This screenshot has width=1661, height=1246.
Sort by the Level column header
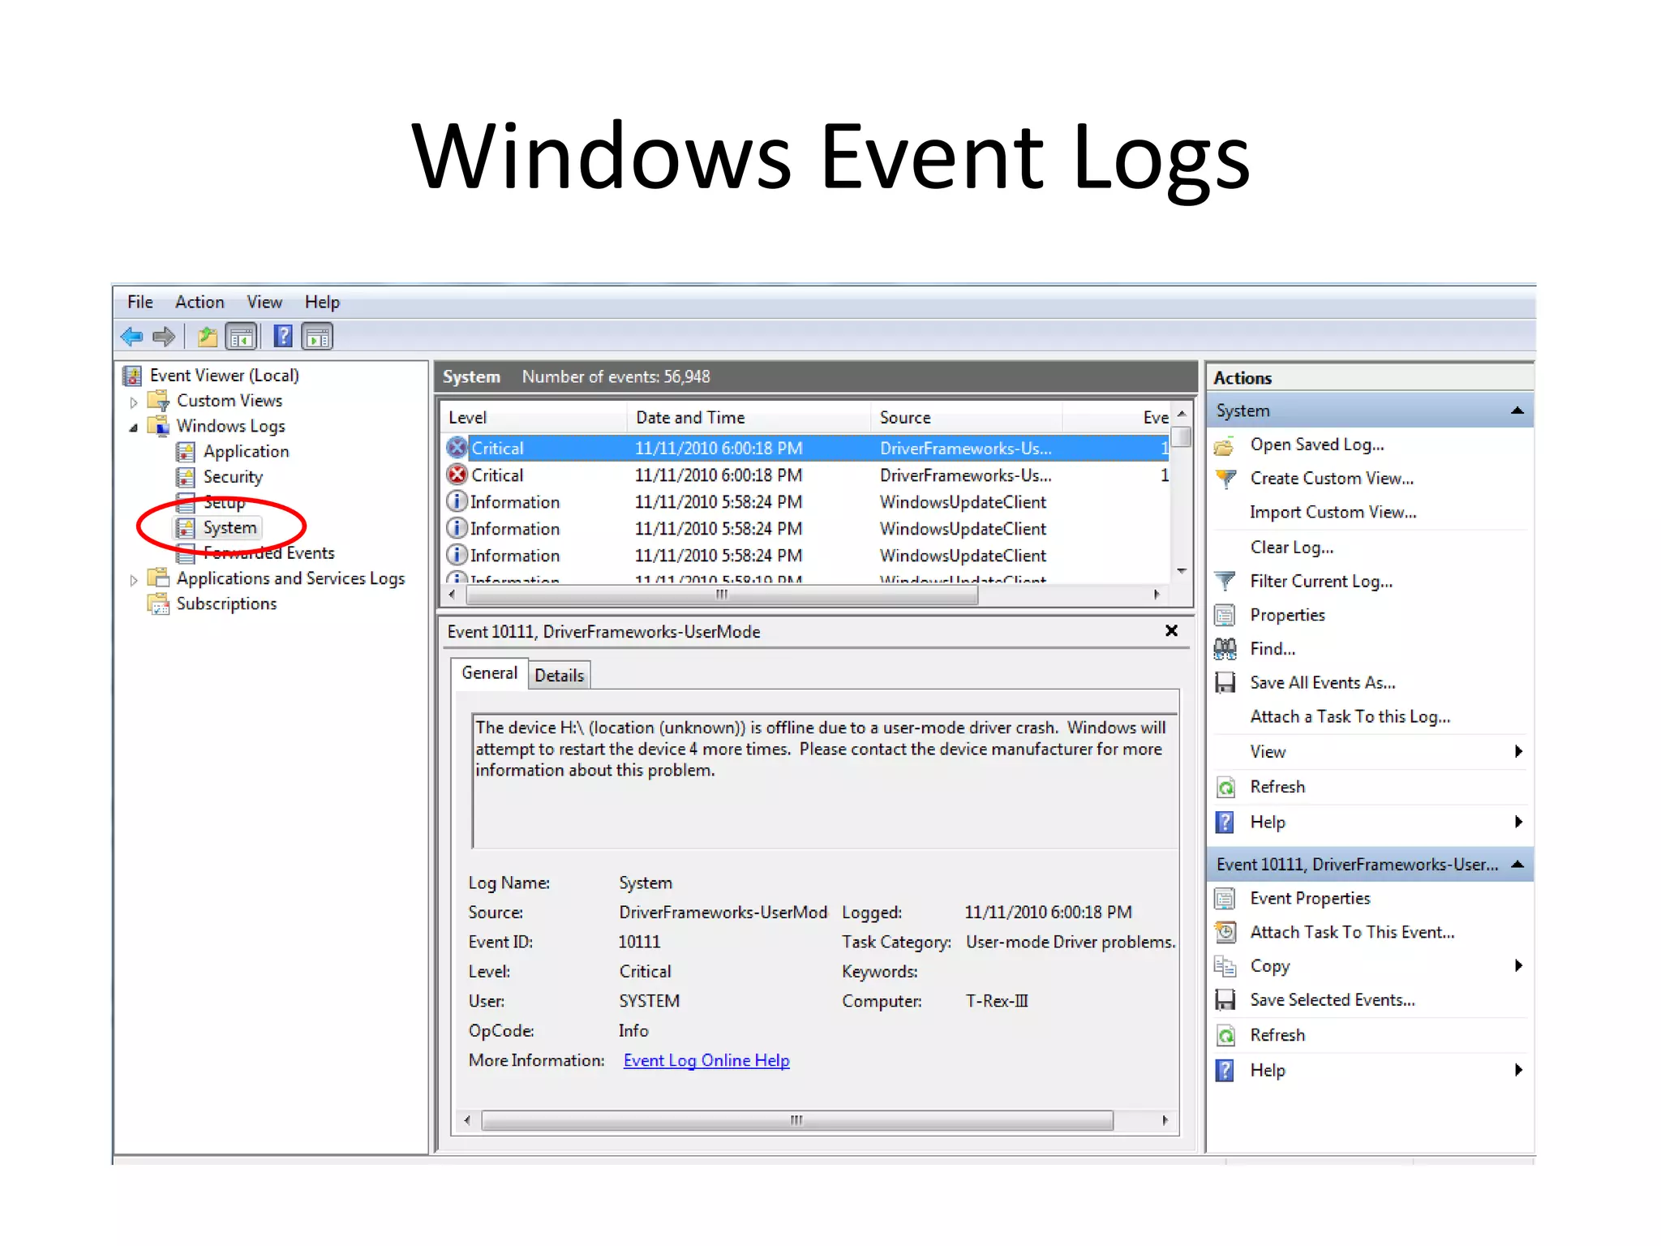534,418
